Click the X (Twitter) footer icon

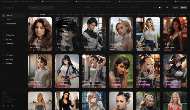(x=8, y=106)
